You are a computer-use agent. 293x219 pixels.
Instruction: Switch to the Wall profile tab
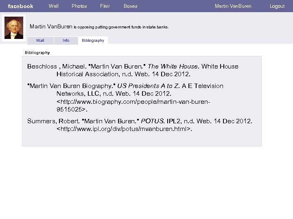point(40,41)
